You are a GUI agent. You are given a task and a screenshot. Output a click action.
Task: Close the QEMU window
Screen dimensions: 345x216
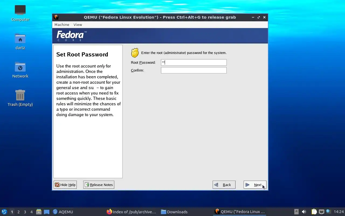coord(264,17)
